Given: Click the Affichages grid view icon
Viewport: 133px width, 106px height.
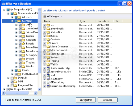Looking at the screenshot, I should [x=45, y=16].
